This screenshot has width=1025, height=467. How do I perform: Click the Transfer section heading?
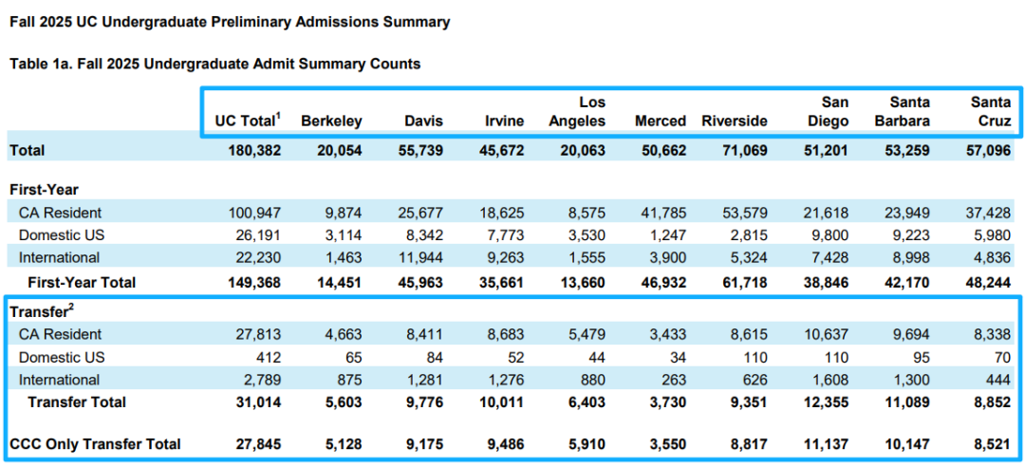coord(39,311)
